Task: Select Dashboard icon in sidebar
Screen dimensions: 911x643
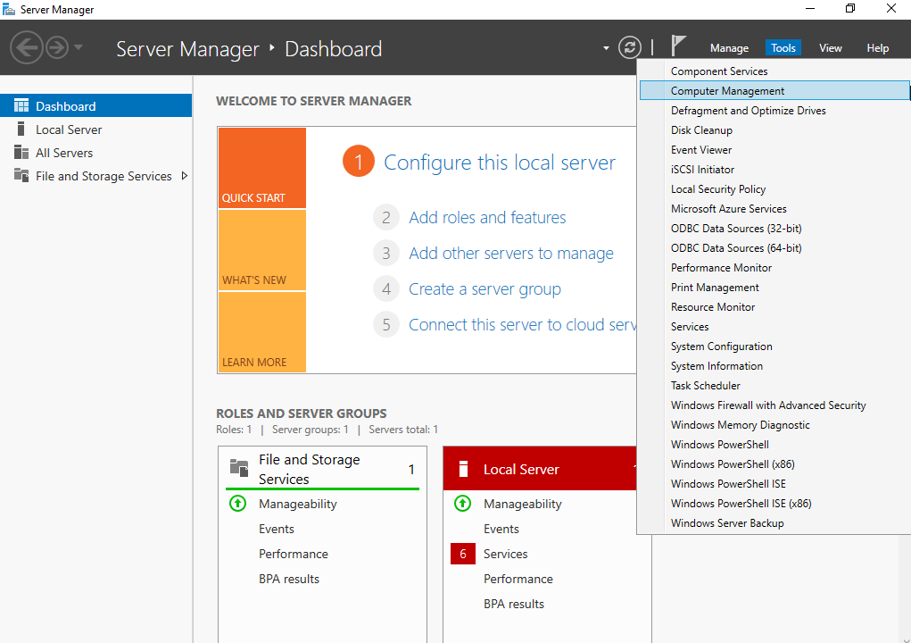Action: [x=21, y=105]
